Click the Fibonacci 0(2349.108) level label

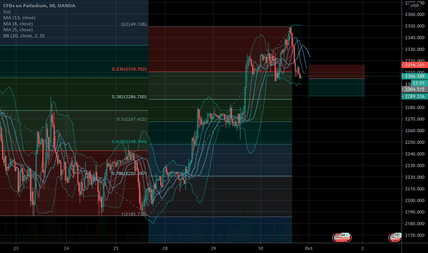coord(134,24)
